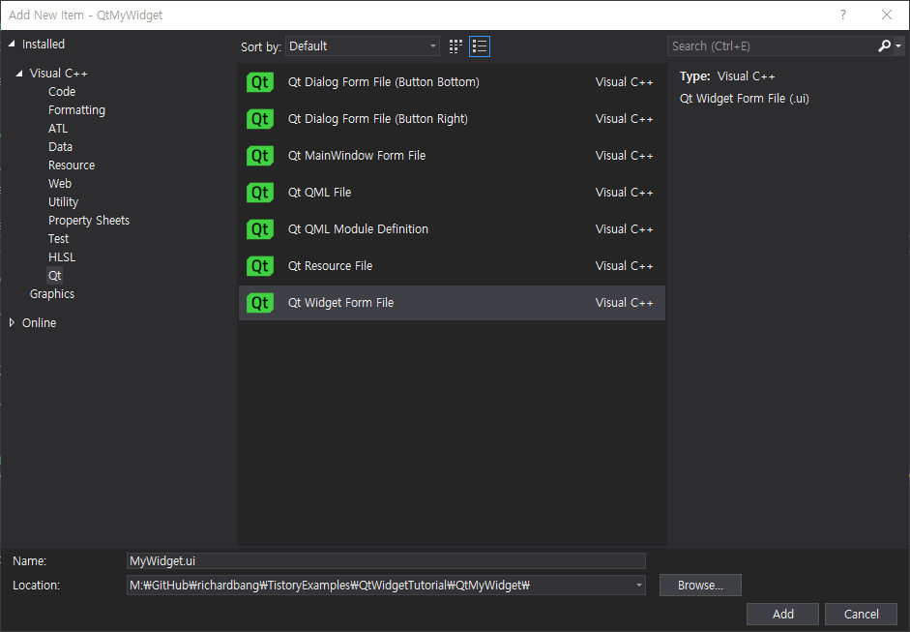
Task: Choose Qt QML Module Definition template
Action: [x=452, y=229]
